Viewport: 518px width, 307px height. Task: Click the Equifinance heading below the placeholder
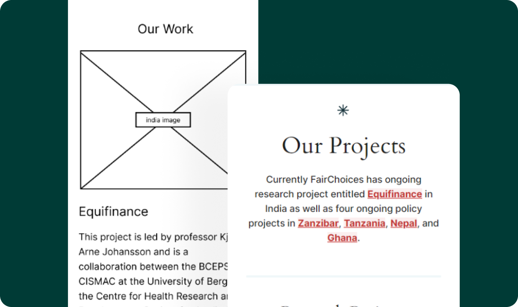(x=114, y=211)
